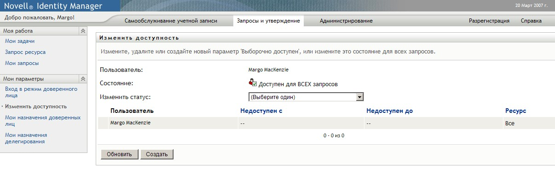Collapse the Моя работа panel
Image resolution: width=555 pixels, height=176 pixels.
[83, 31]
